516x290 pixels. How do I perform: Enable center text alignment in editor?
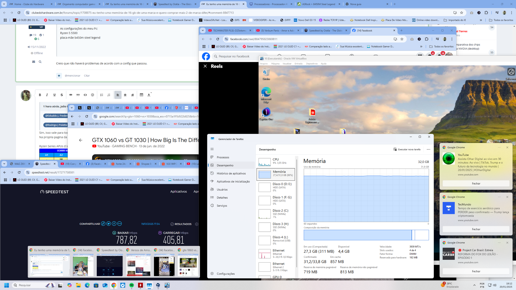pos(125,95)
